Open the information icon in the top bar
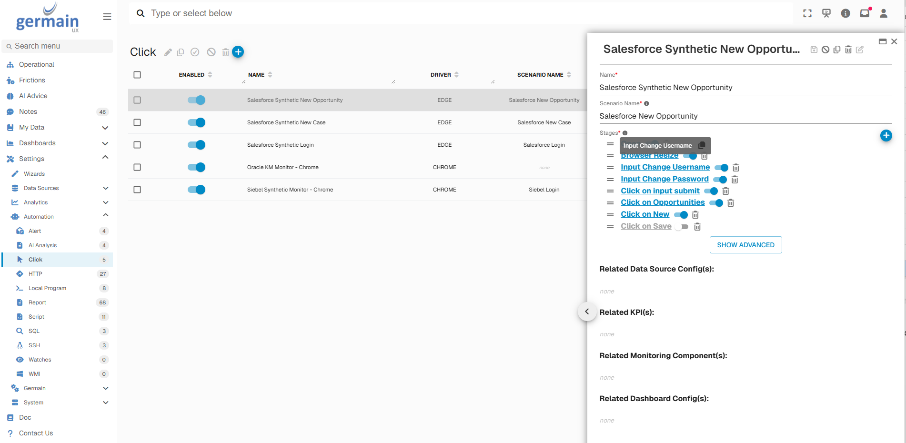 point(846,13)
